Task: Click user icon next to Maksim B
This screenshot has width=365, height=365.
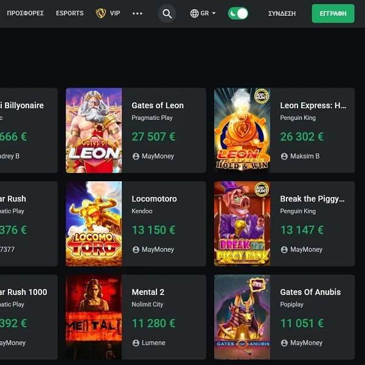Action: pyautogui.click(x=284, y=156)
